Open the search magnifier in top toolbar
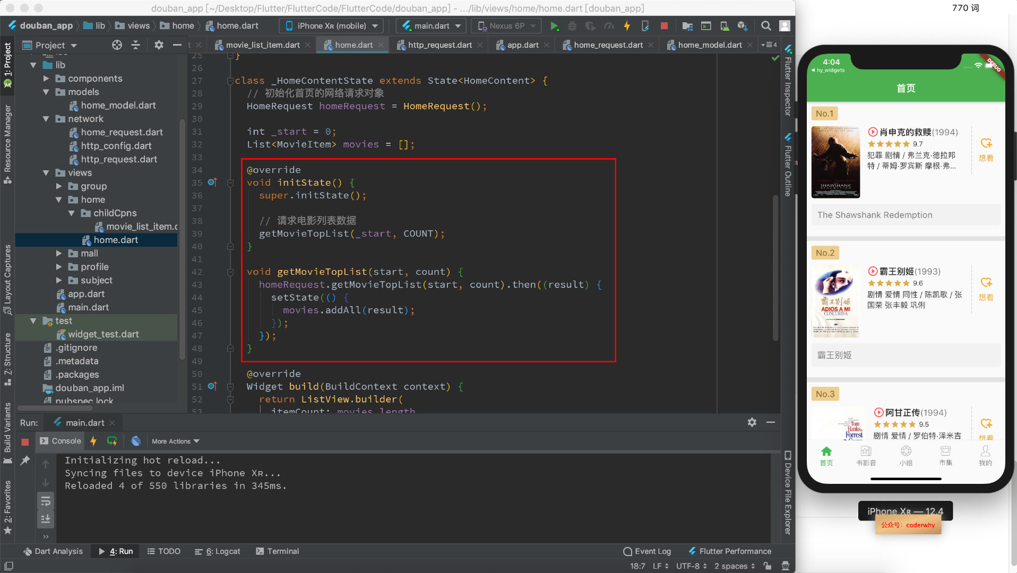Viewport: 1017px width, 573px height. coord(765,25)
